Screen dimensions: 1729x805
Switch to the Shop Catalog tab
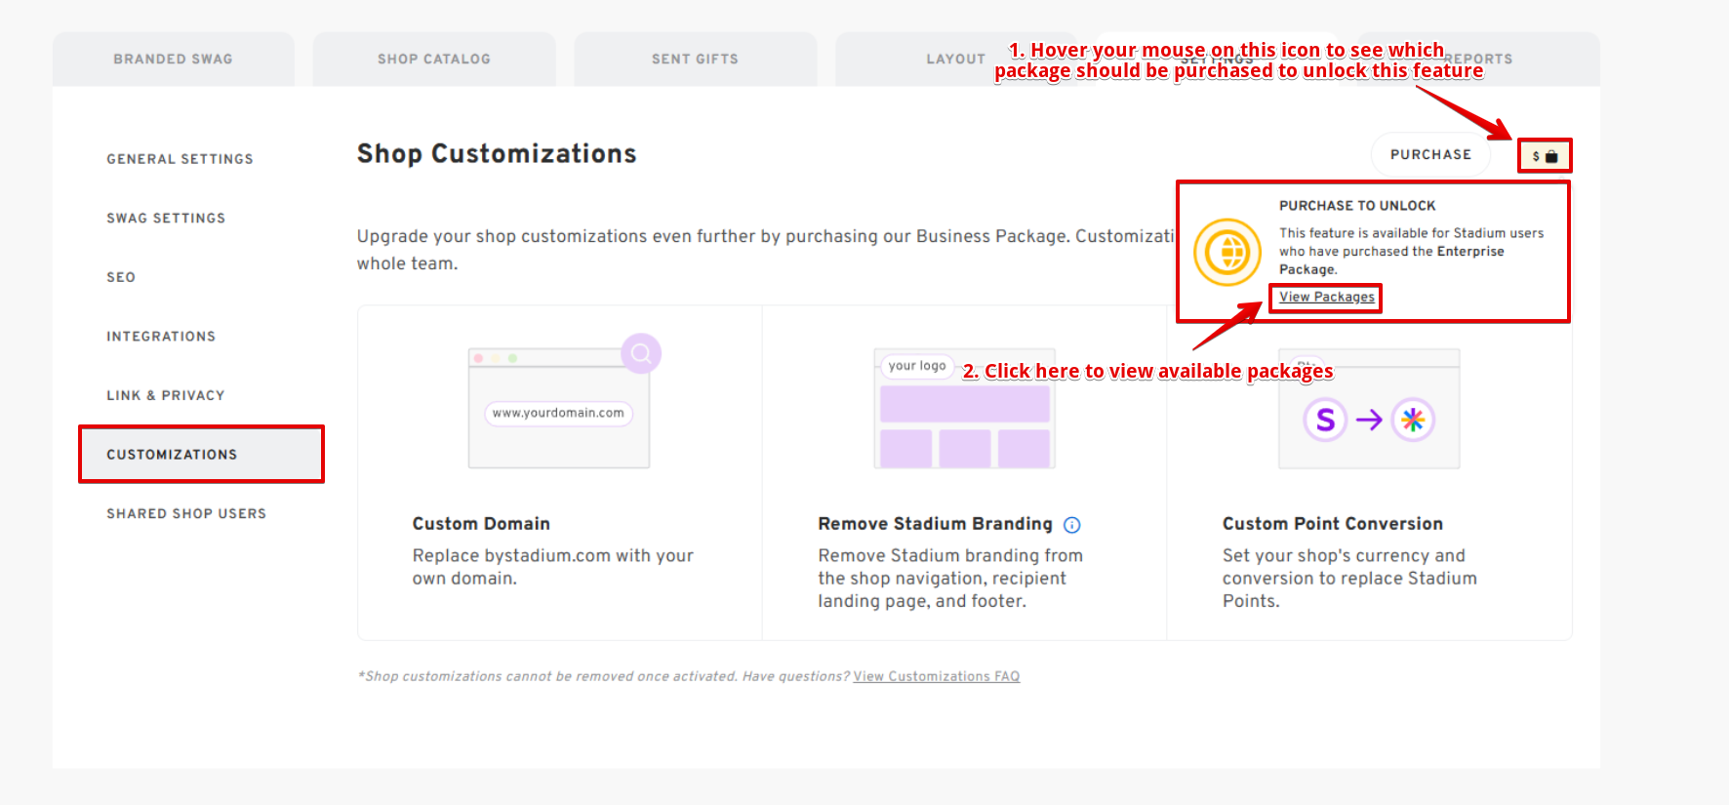pyautogui.click(x=434, y=60)
